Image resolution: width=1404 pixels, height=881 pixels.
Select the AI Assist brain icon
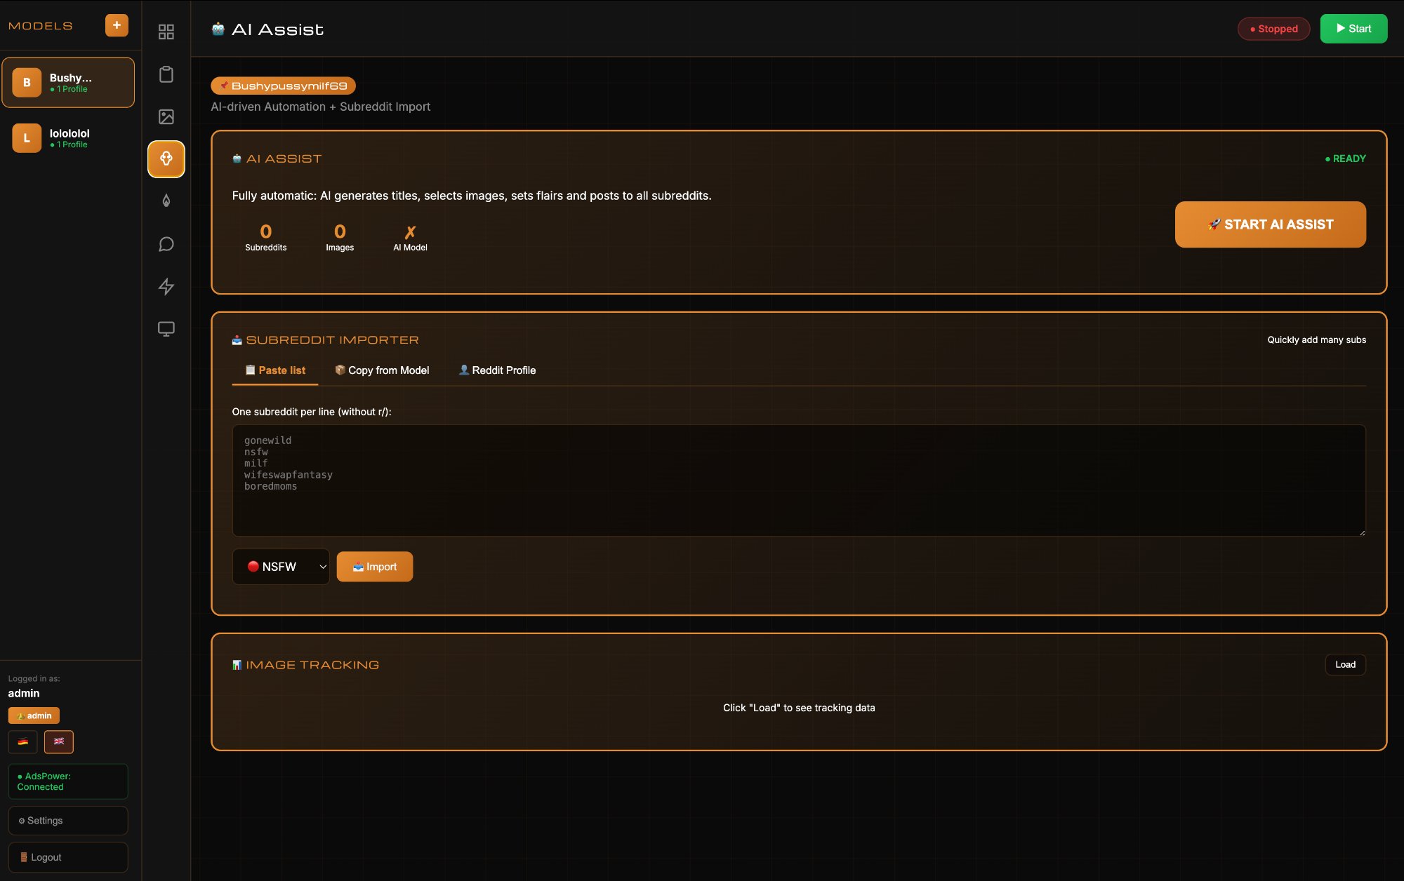point(166,159)
